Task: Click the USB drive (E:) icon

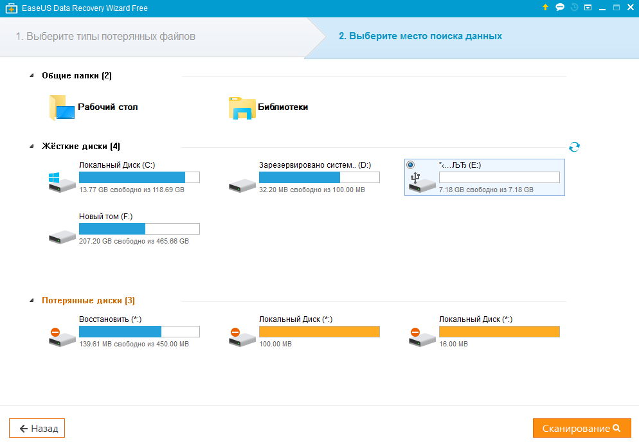Action: (422, 182)
